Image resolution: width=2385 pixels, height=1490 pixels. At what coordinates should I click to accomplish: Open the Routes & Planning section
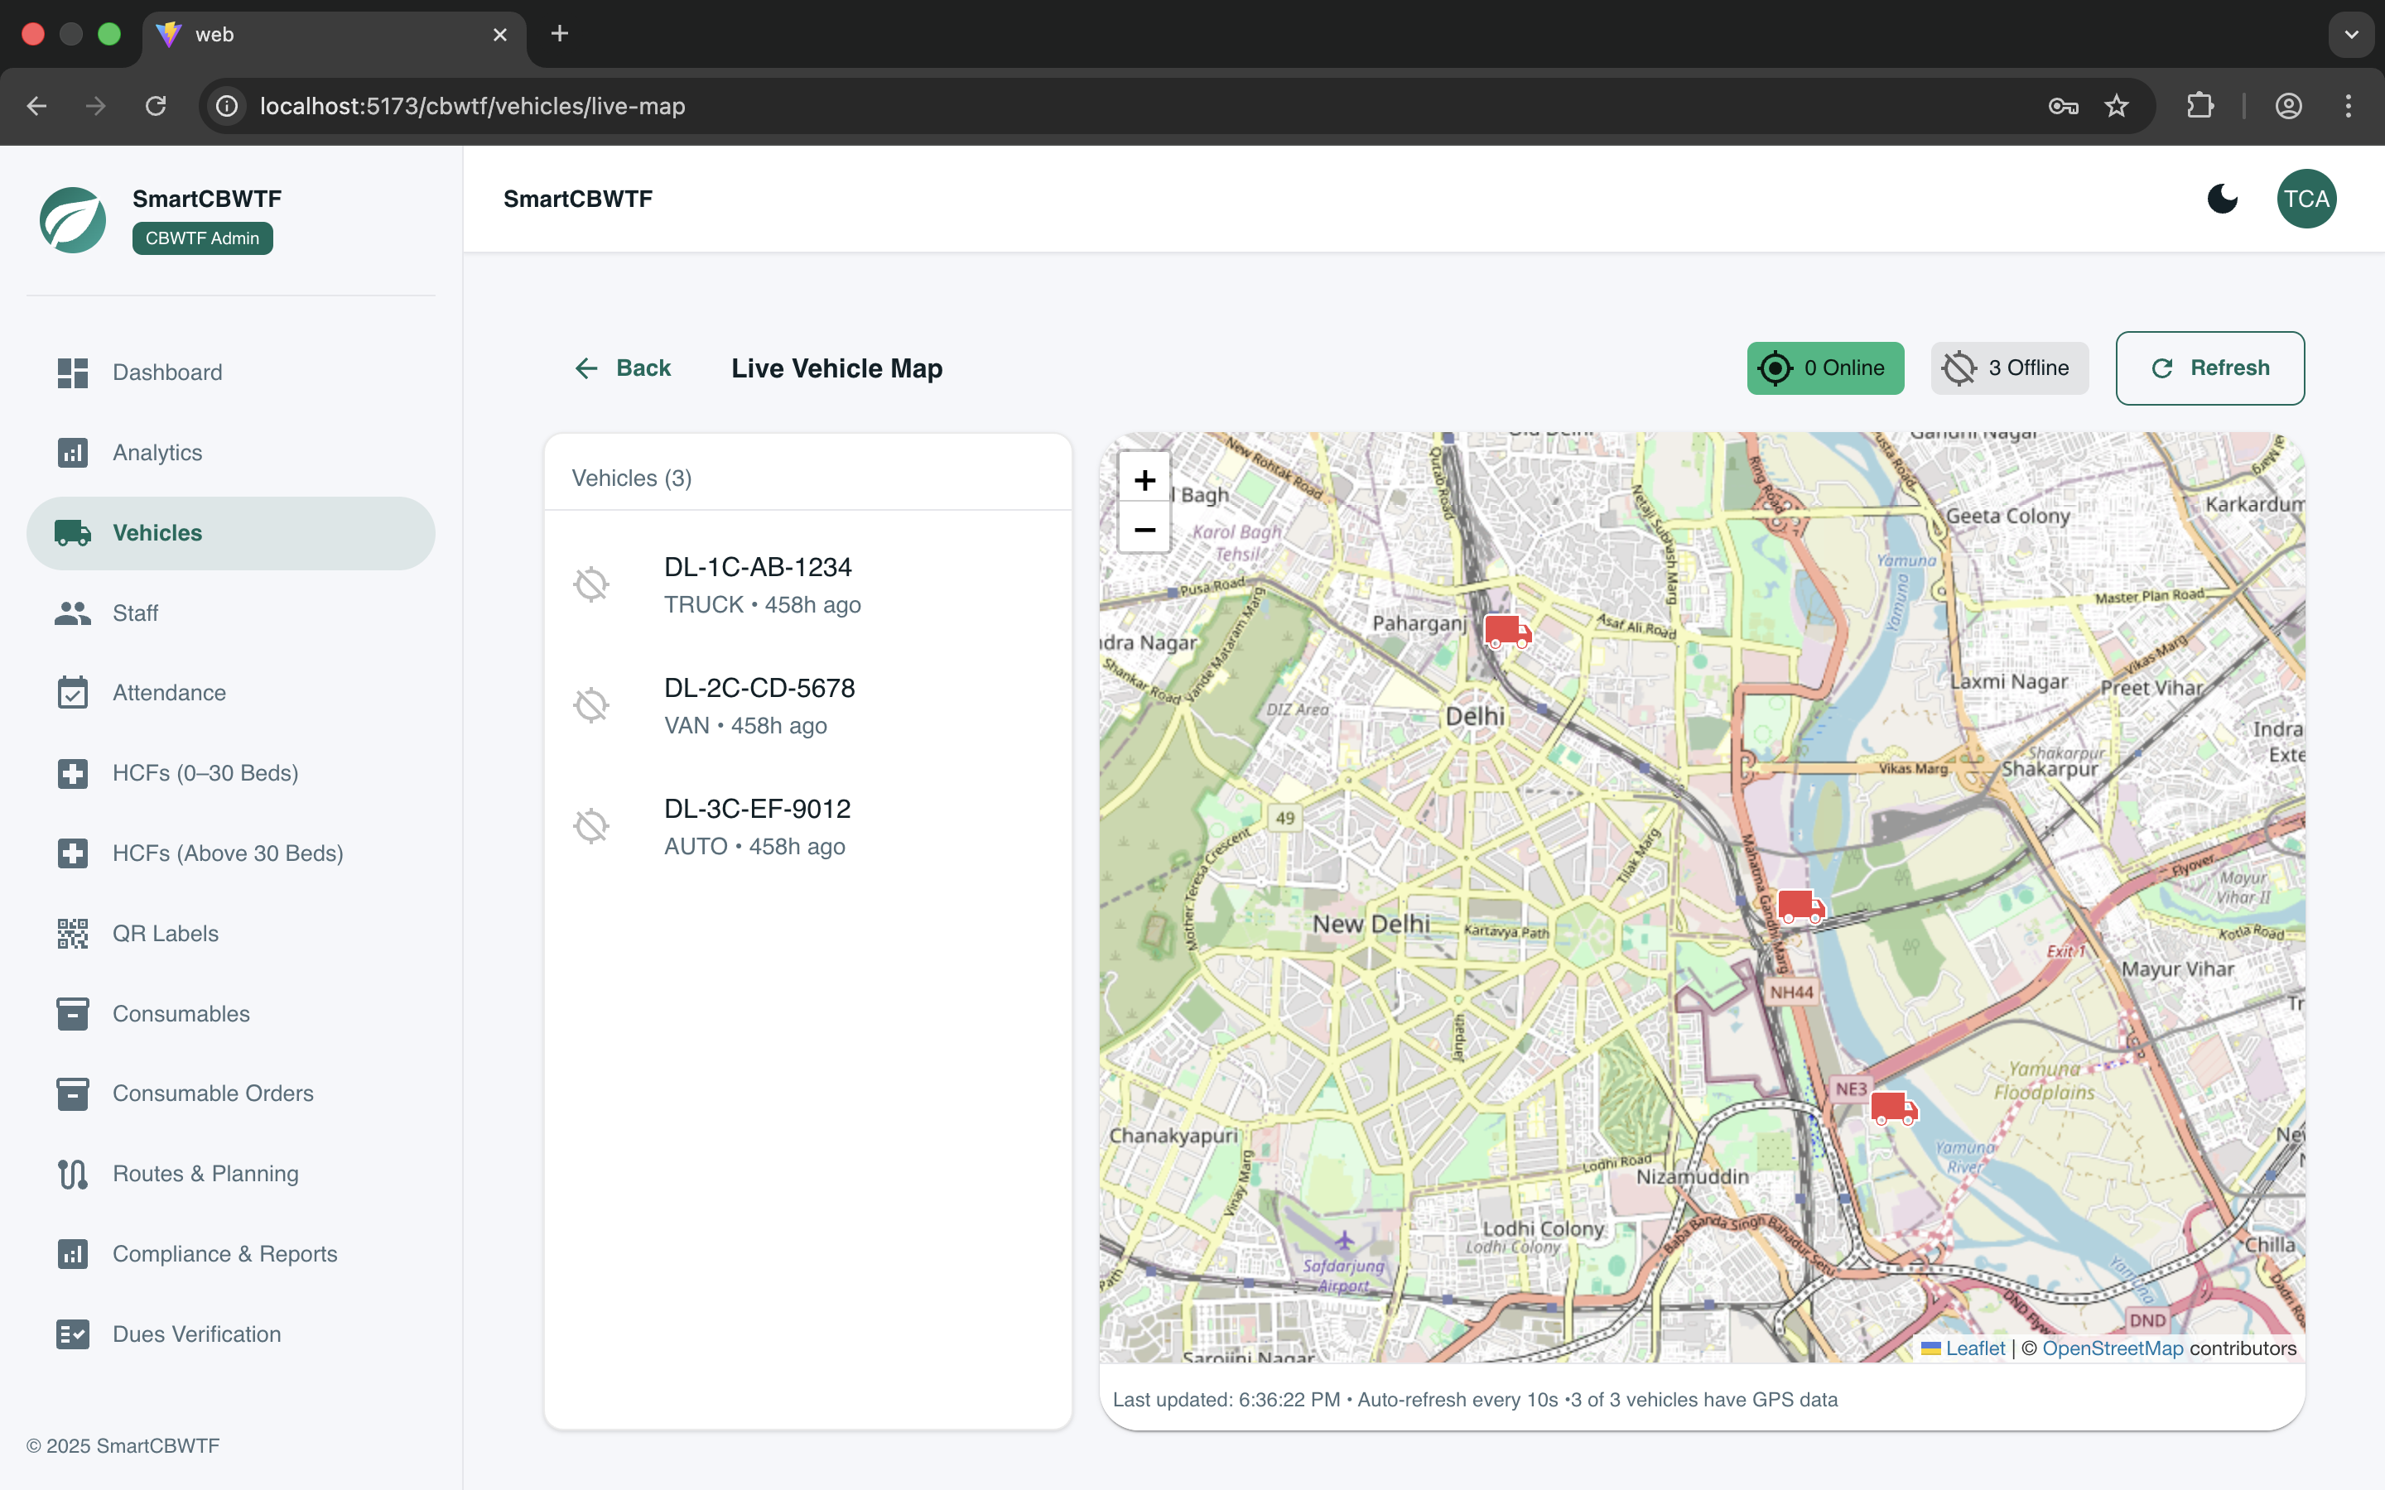[x=204, y=1174]
